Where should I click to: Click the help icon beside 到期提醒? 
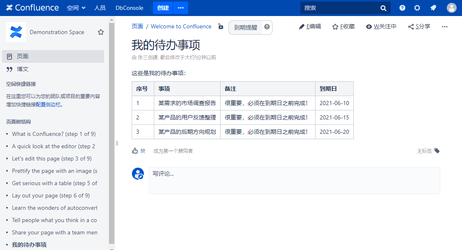[x=267, y=27]
